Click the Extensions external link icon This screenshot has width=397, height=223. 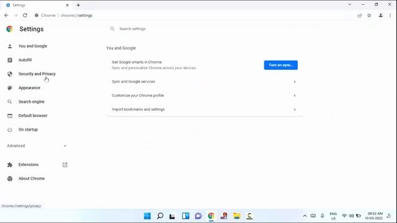pos(65,165)
